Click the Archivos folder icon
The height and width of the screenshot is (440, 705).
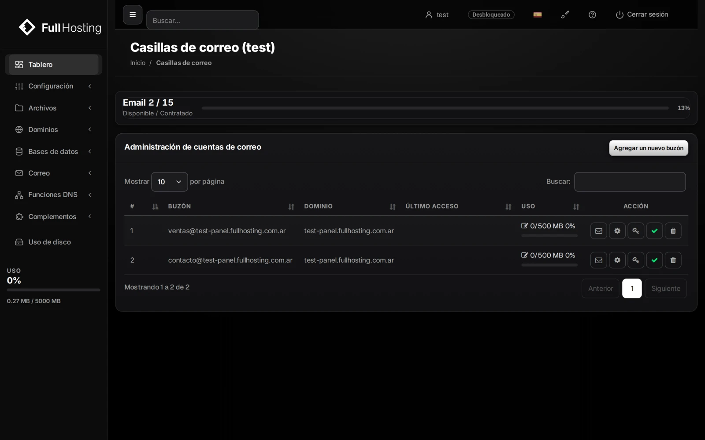click(x=19, y=108)
